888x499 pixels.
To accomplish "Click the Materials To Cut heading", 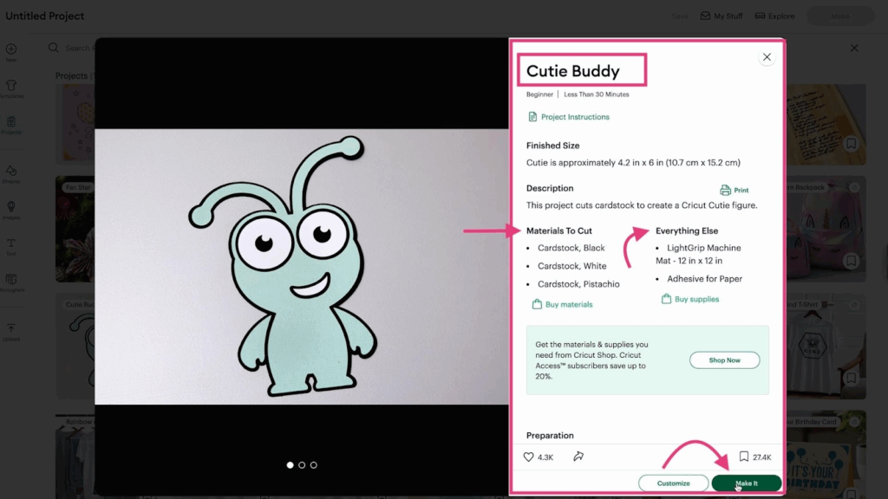I will [559, 230].
